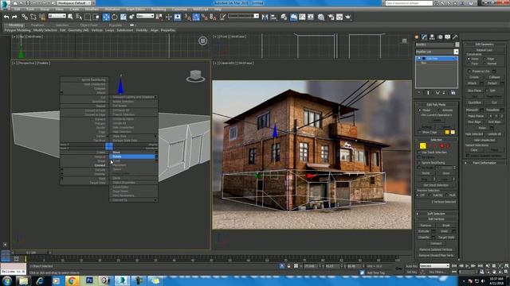Click the Collapse button in Edit Geometry
Image resolution: width=510 pixels, height=286 pixels.
tap(494, 77)
